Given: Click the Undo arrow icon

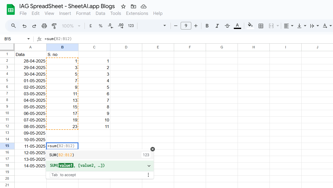Looking at the screenshot, I should pos(24,26).
